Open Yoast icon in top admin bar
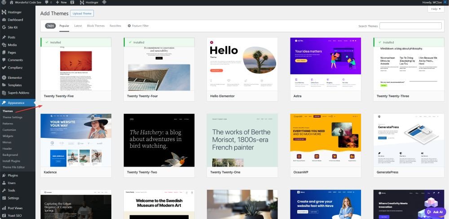This screenshot has height=219, width=449. point(73,2)
